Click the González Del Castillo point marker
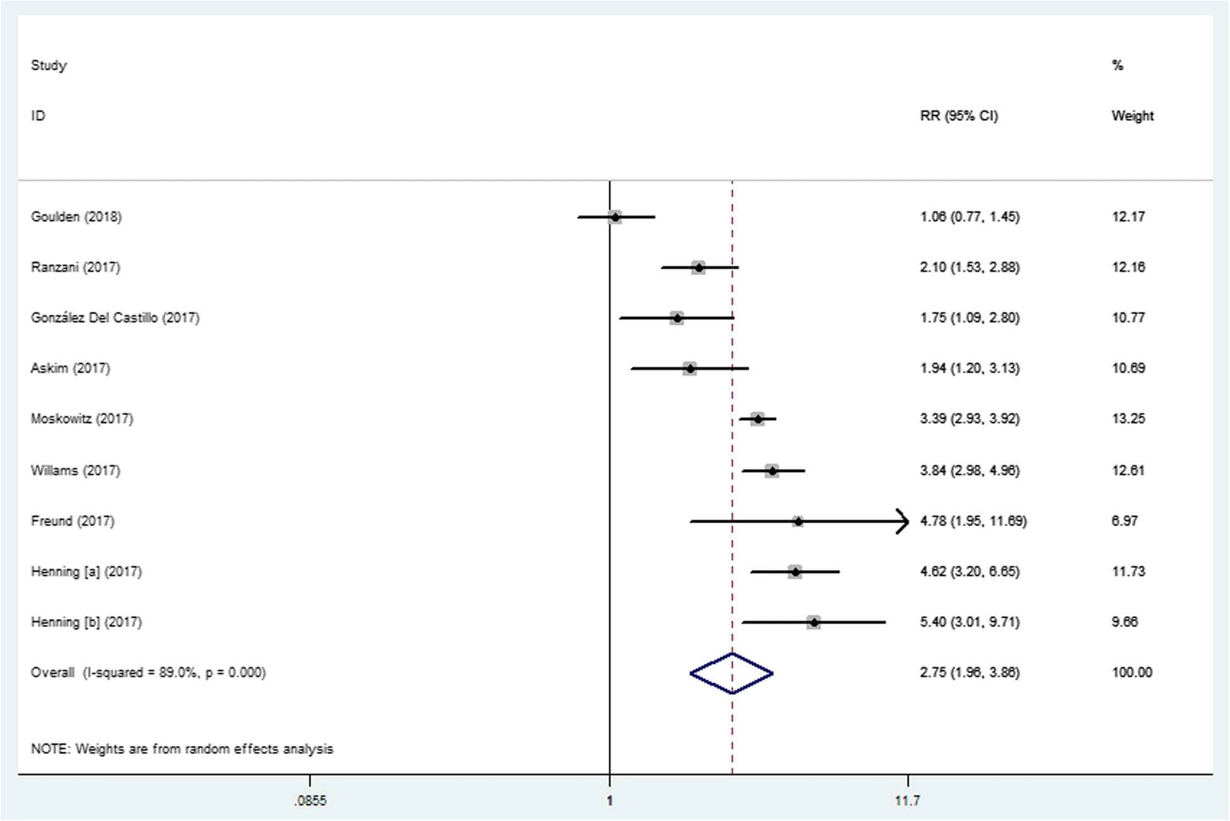 [x=677, y=318]
